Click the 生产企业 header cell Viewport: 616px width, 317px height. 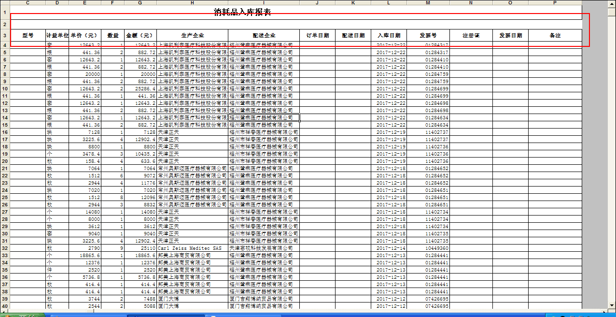click(192, 35)
